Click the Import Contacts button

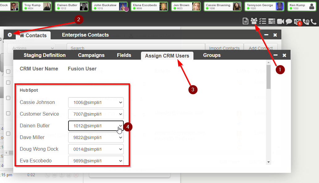point(224,48)
